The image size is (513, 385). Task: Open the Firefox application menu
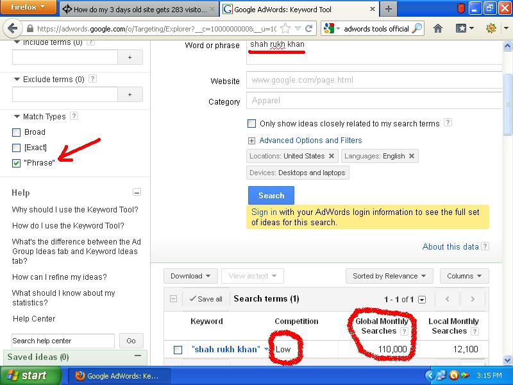(28, 7)
